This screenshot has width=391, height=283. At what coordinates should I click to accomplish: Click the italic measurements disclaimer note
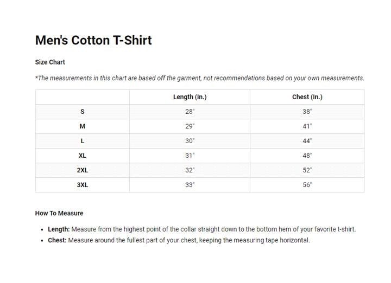pos(199,78)
